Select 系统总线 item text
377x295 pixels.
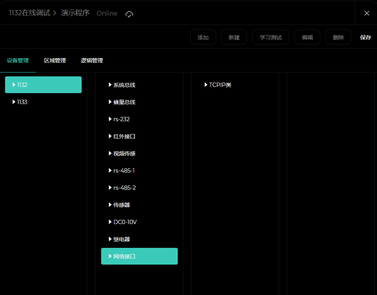[124, 85]
